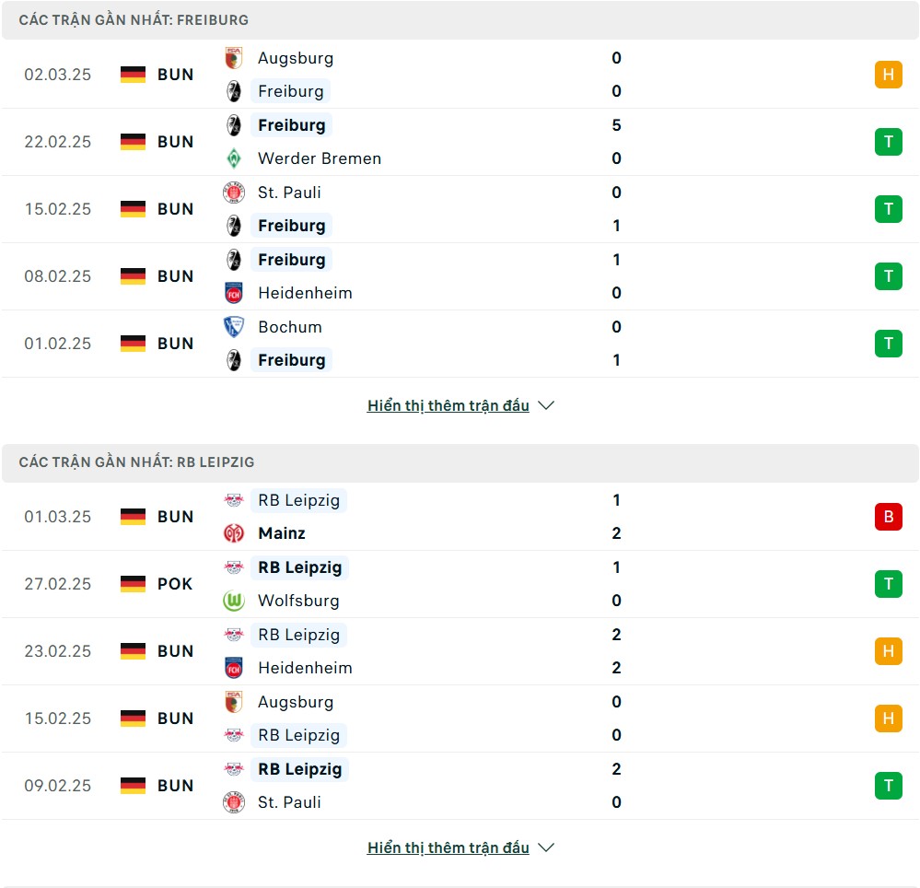Click the Augsburg club logo in the 02.03.25 match
The image size is (920, 888).
tap(234, 58)
